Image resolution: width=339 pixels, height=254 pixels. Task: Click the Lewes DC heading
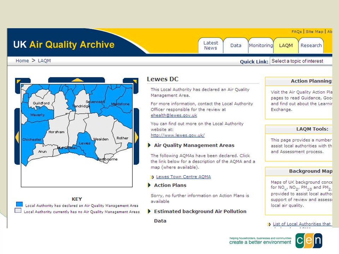(162, 79)
